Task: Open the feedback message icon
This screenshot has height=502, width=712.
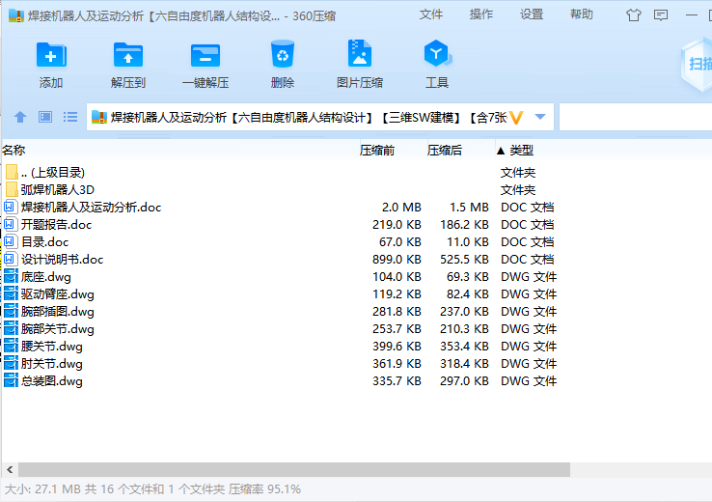Action: [661, 15]
